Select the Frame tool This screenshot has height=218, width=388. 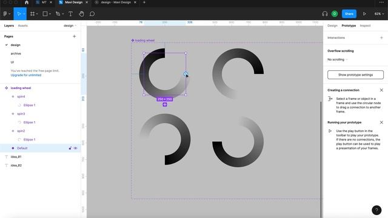[32, 14]
